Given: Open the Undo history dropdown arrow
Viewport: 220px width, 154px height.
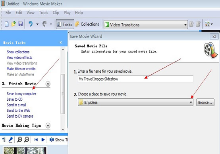Looking at the screenshot, I should 37,24.
